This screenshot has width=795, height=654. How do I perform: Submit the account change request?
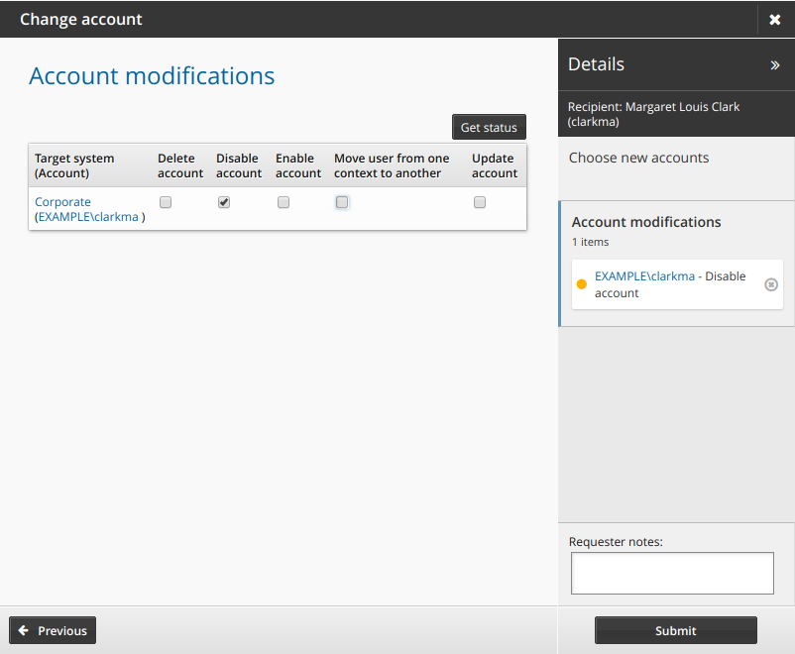(675, 630)
